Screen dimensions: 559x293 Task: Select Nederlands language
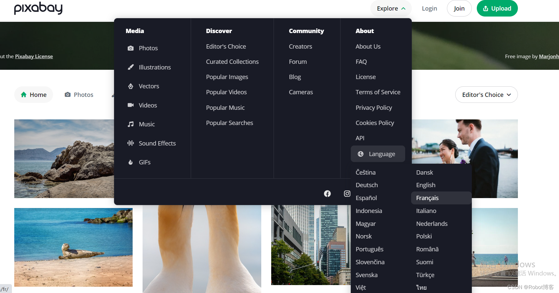[x=432, y=224]
